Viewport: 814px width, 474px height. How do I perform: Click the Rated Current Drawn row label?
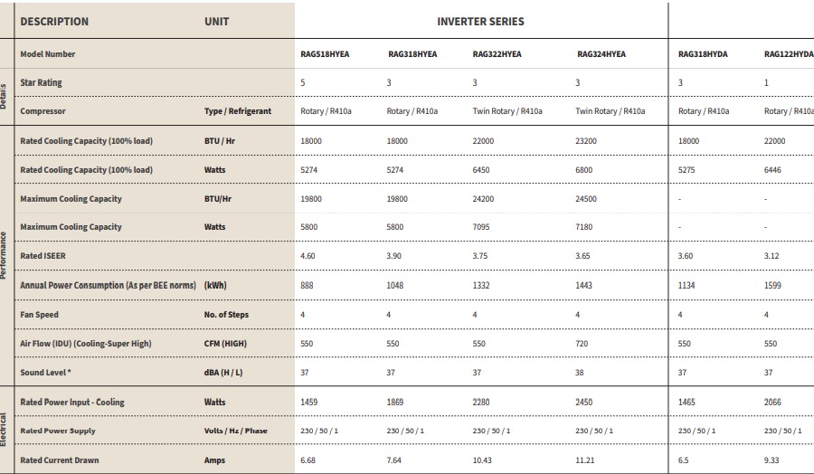tap(60, 460)
